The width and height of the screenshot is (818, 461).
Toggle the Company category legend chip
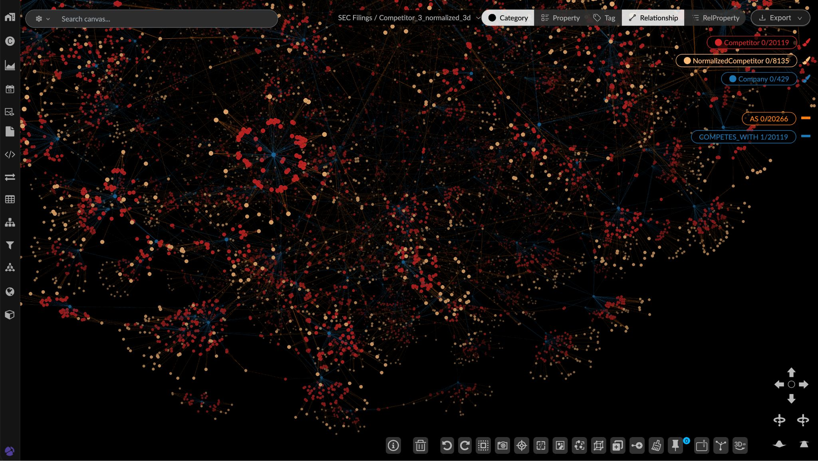[758, 79]
